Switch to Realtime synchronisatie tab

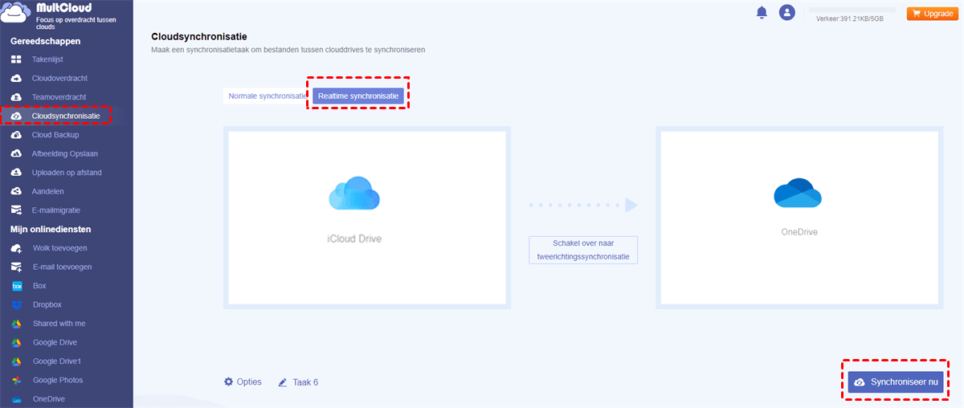pos(358,96)
